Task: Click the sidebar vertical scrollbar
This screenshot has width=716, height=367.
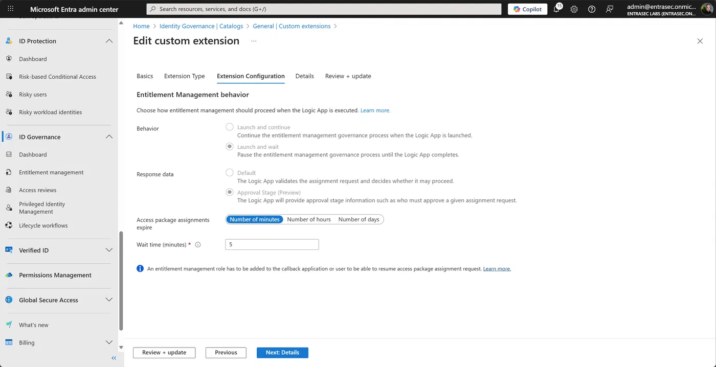Action: (x=121, y=281)
